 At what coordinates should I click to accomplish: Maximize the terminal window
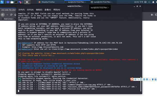pos(137,6)
